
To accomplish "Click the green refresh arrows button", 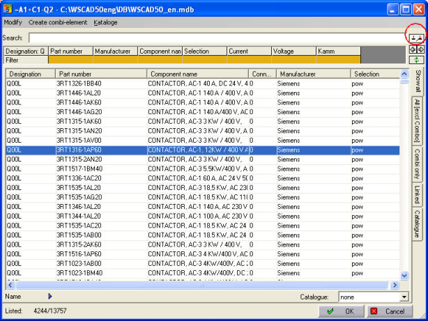I will tap(416, 60).
